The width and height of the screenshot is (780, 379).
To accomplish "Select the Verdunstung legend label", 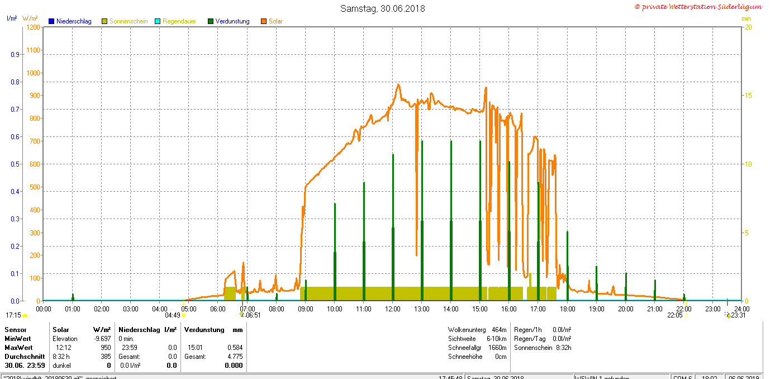I will [x=232, y=21].
